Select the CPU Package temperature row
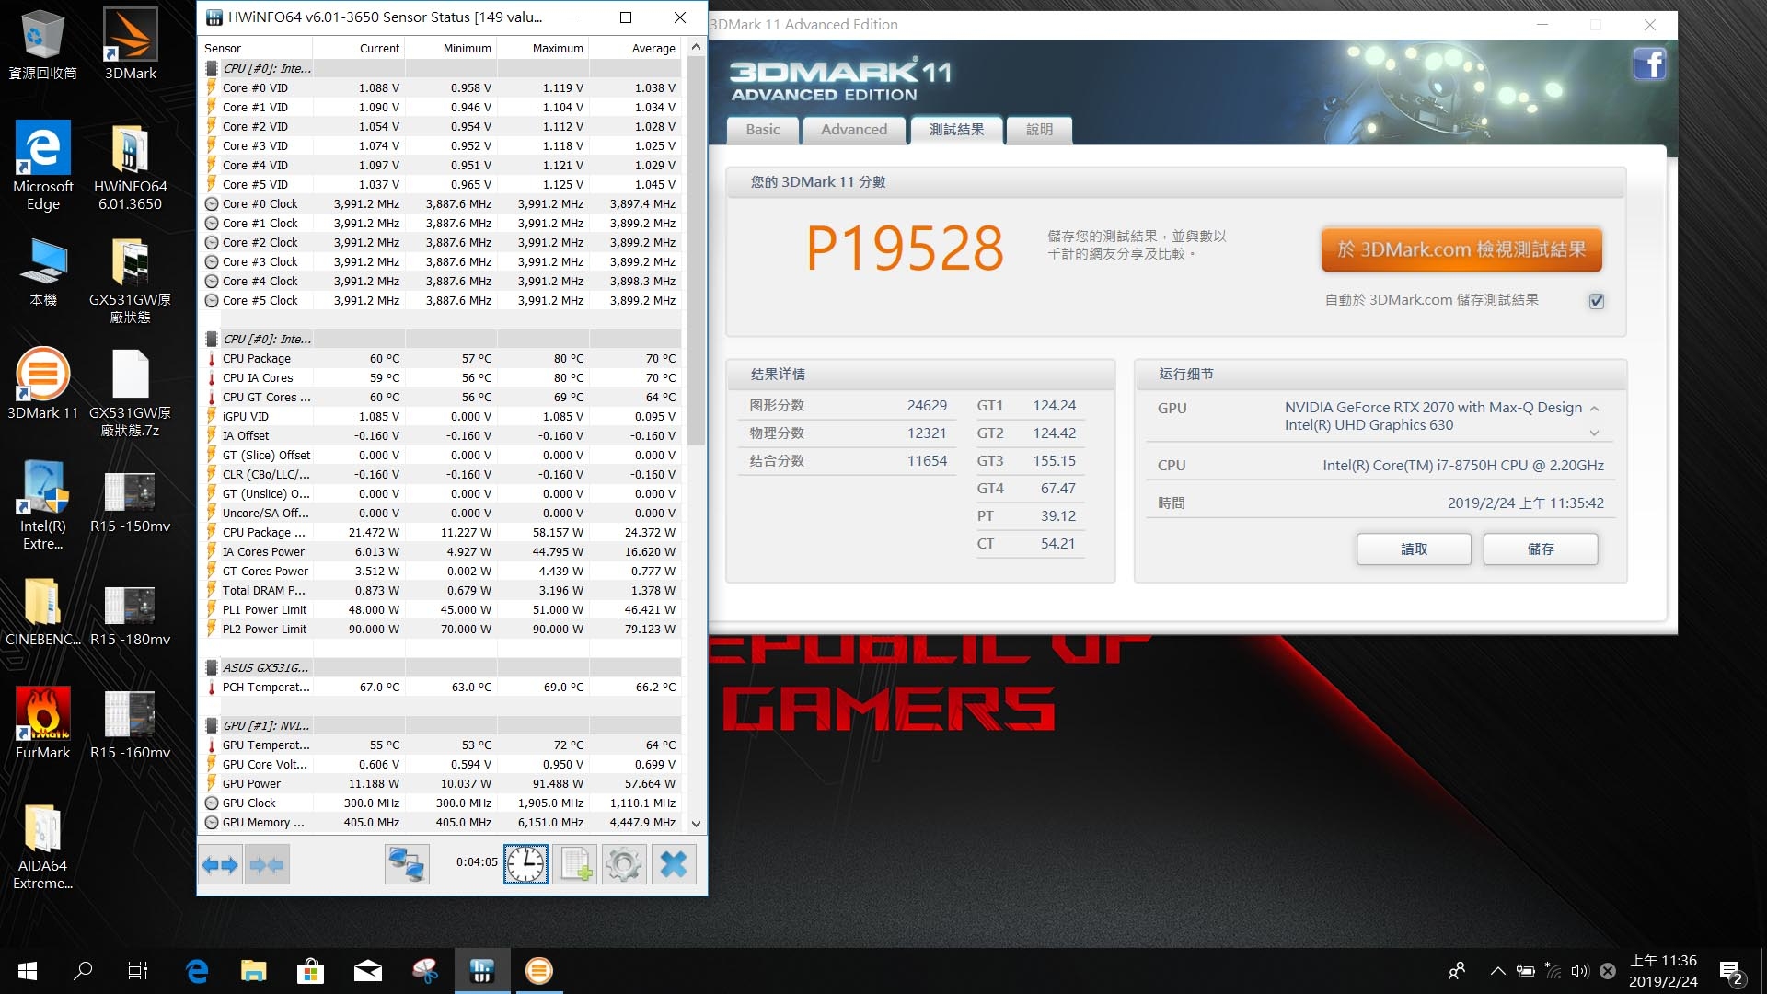Viewport: 1767px width, 994px height. click(441, 358)
